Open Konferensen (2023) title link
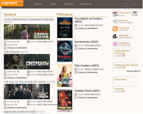 pyautogui.click(x=86, y=42)
